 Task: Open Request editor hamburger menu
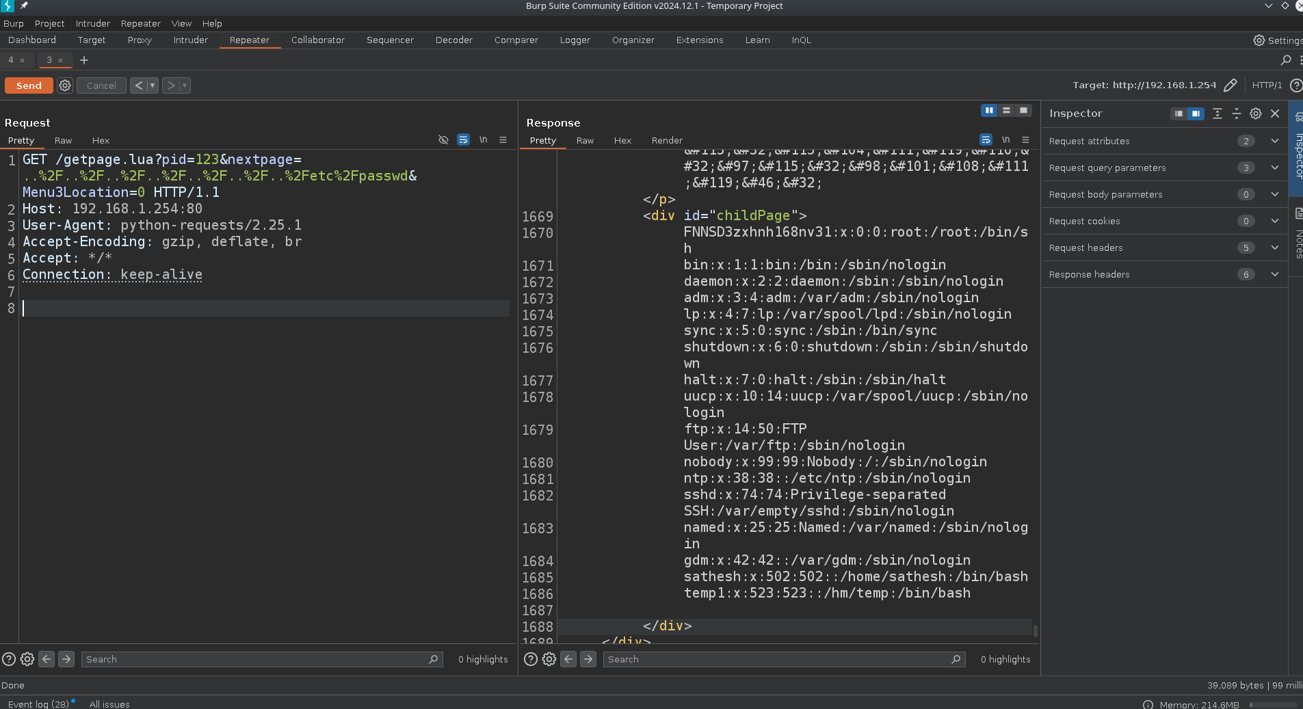click(x=503, y=139)
